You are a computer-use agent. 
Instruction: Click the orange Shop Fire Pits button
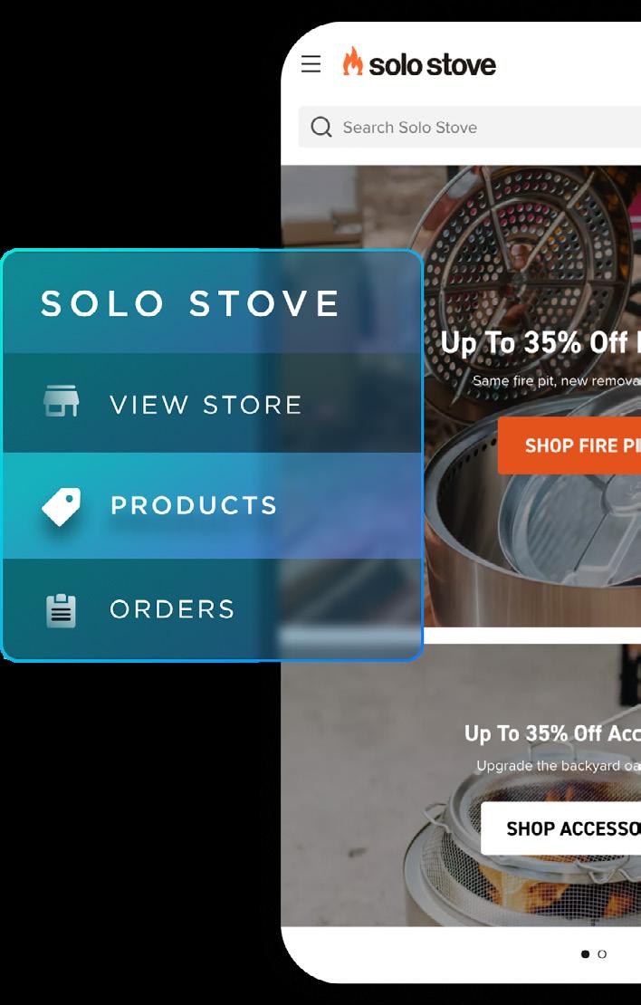pos(569,445)
